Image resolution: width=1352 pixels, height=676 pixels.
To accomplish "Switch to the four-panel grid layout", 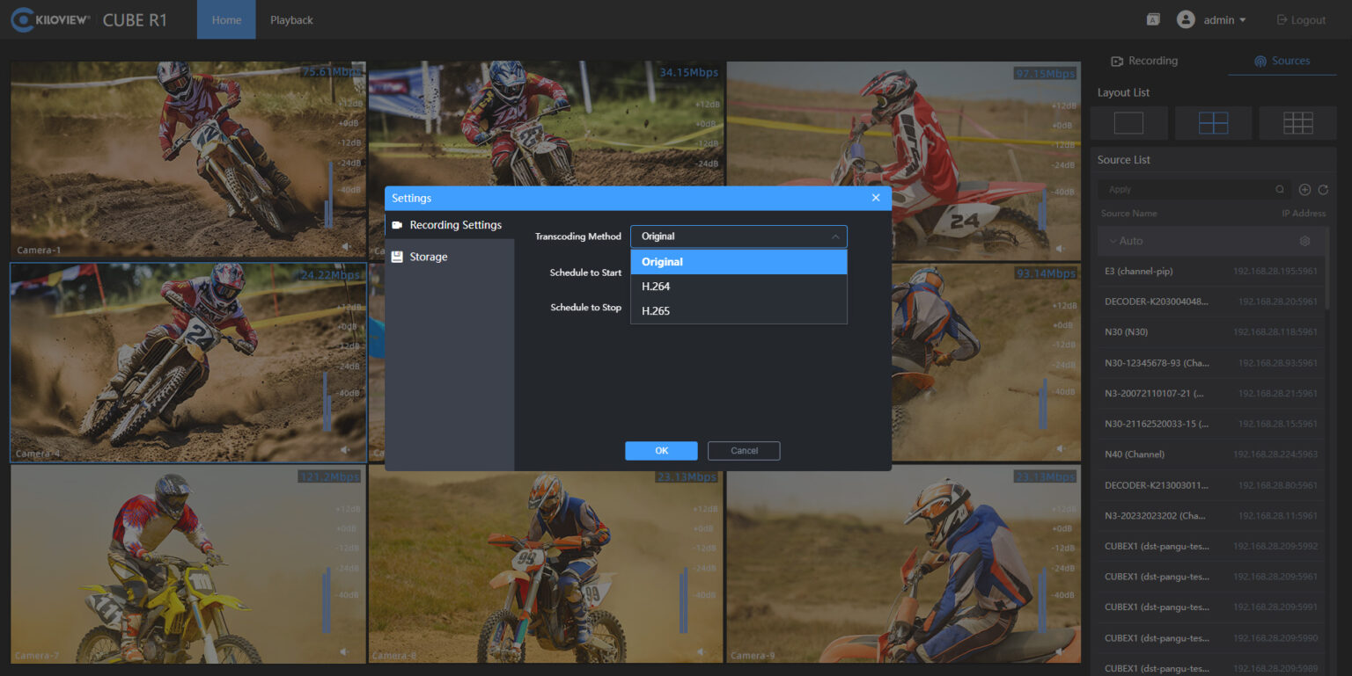I will [1213, 123].
